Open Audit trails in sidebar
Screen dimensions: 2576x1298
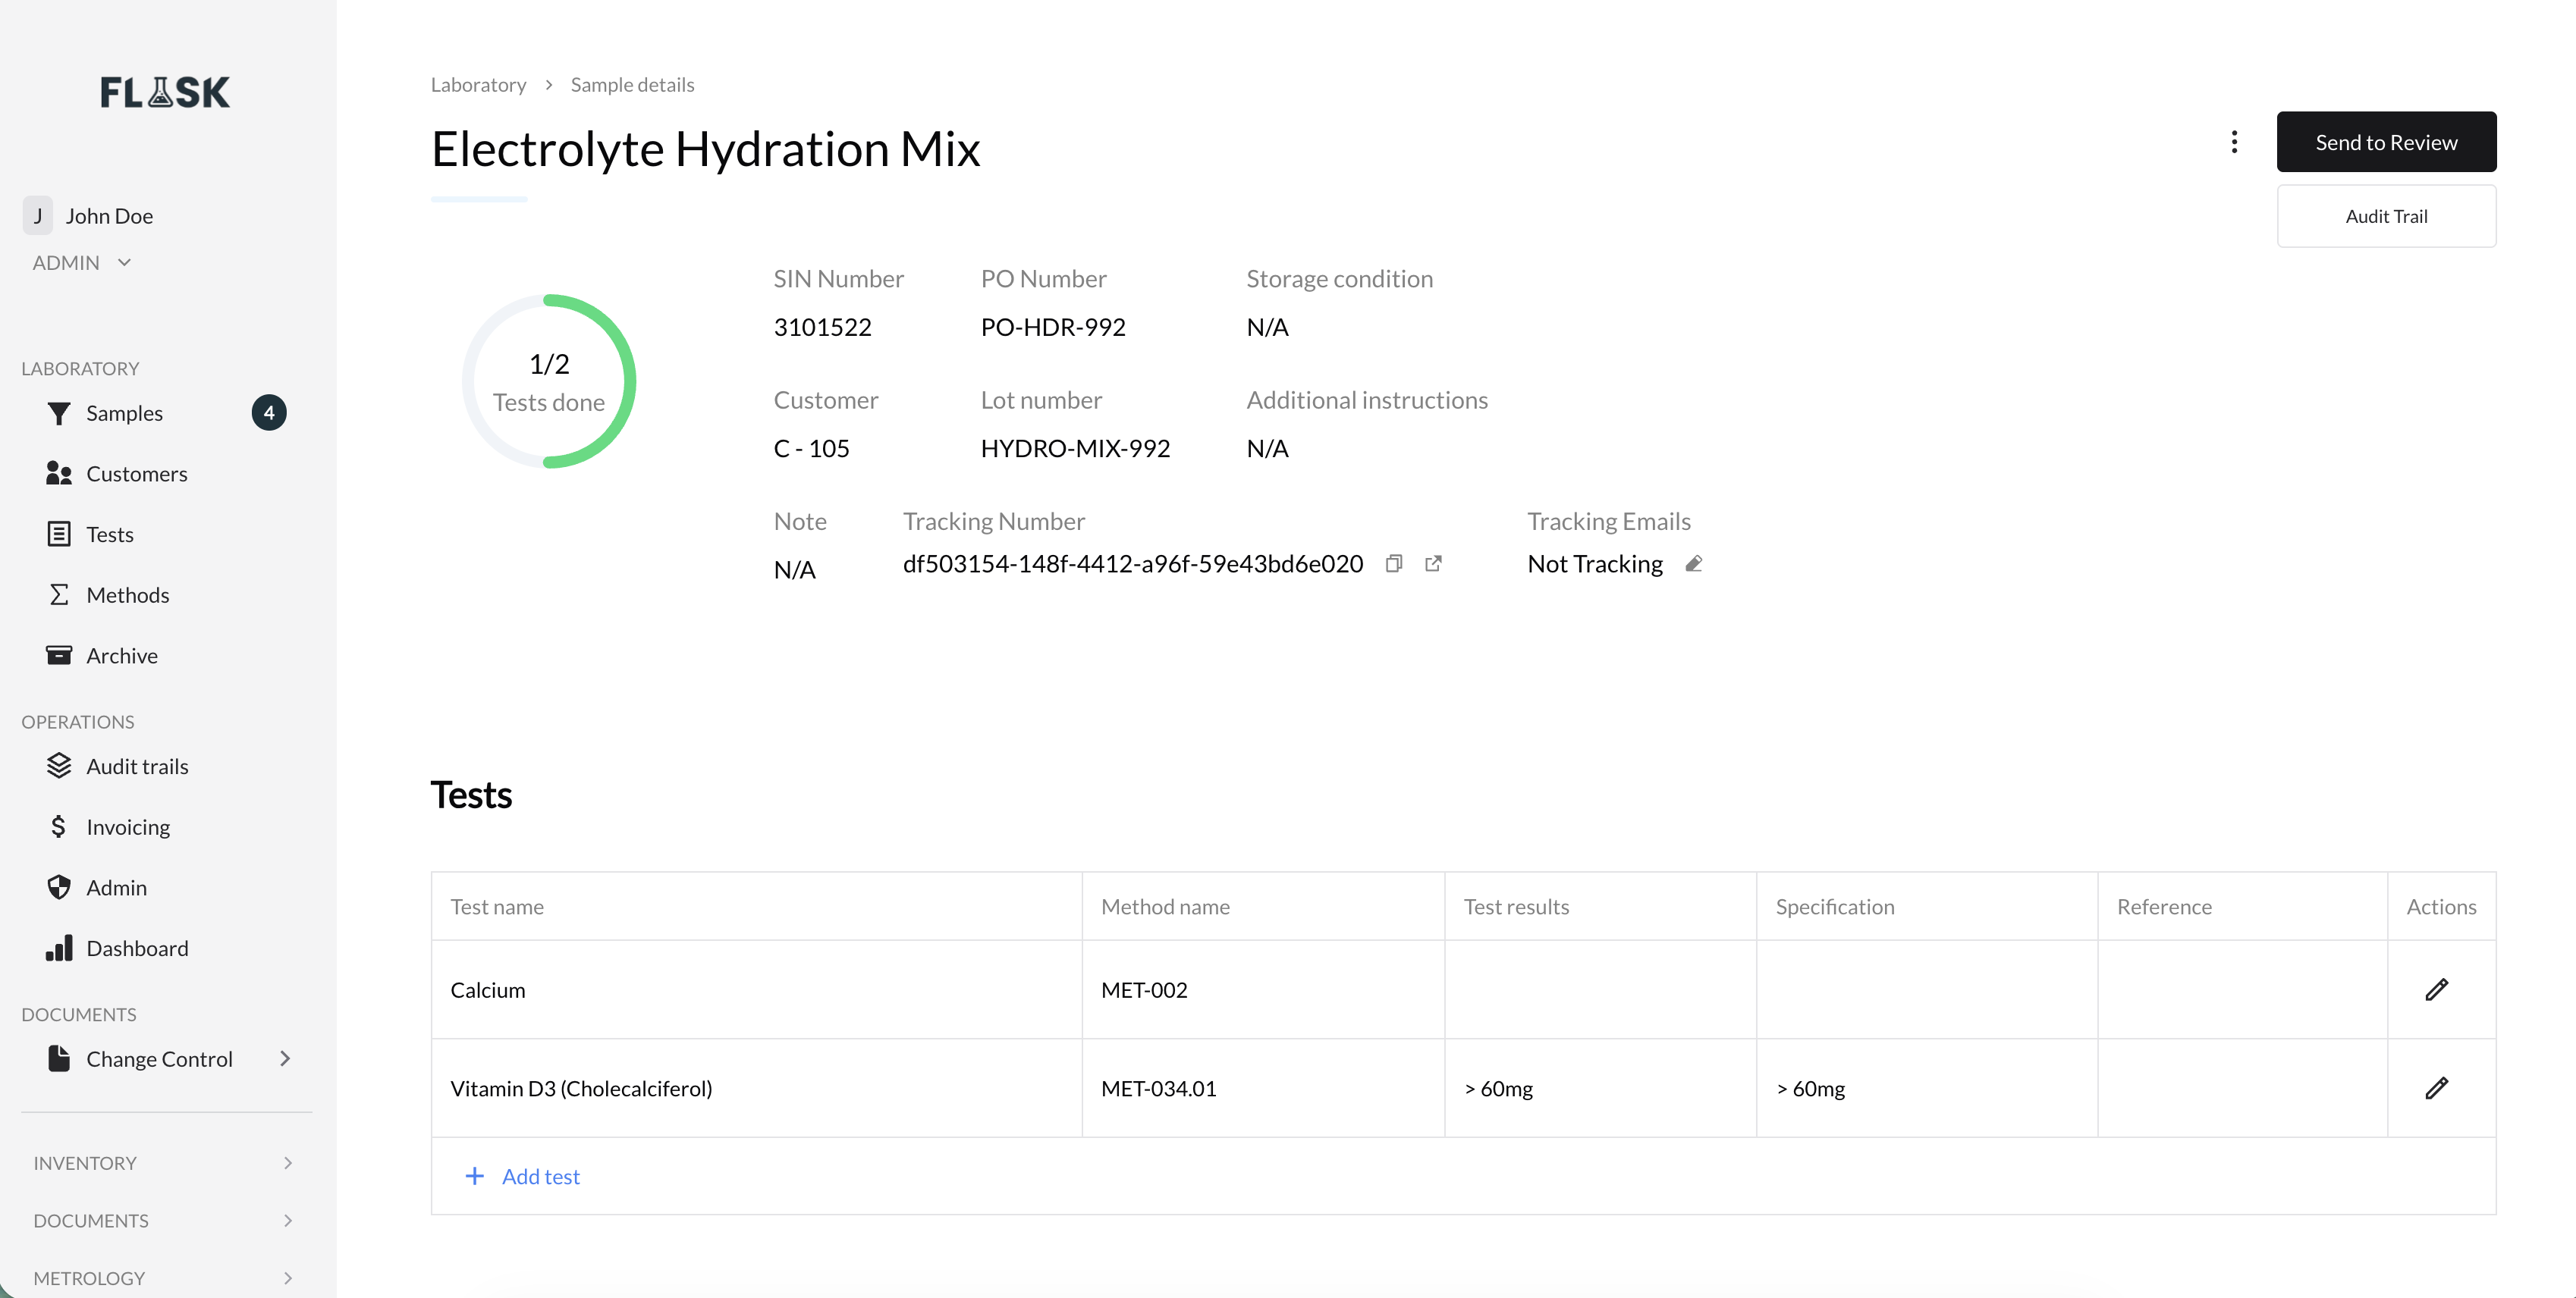pyautogui.click(x=137, y=767)
